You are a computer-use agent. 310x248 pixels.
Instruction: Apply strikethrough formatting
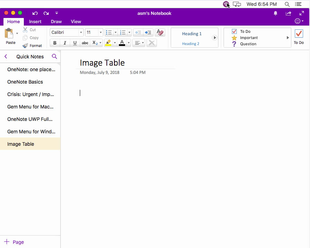click(x=85, y=43)
